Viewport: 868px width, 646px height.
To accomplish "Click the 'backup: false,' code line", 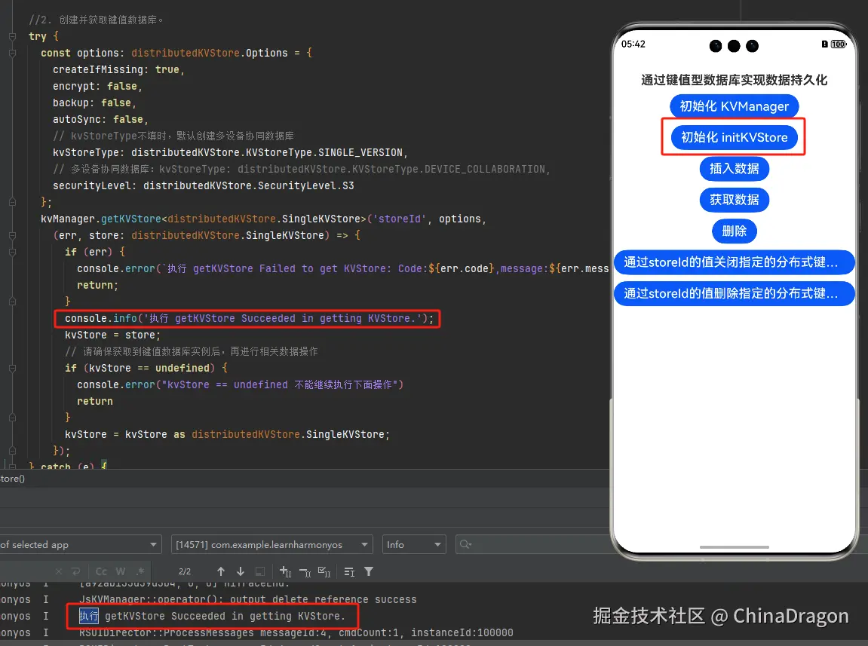I will click(94, 103).
